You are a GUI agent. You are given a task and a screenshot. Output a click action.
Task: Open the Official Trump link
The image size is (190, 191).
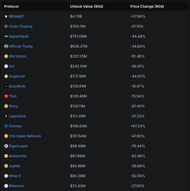[21, 46]
